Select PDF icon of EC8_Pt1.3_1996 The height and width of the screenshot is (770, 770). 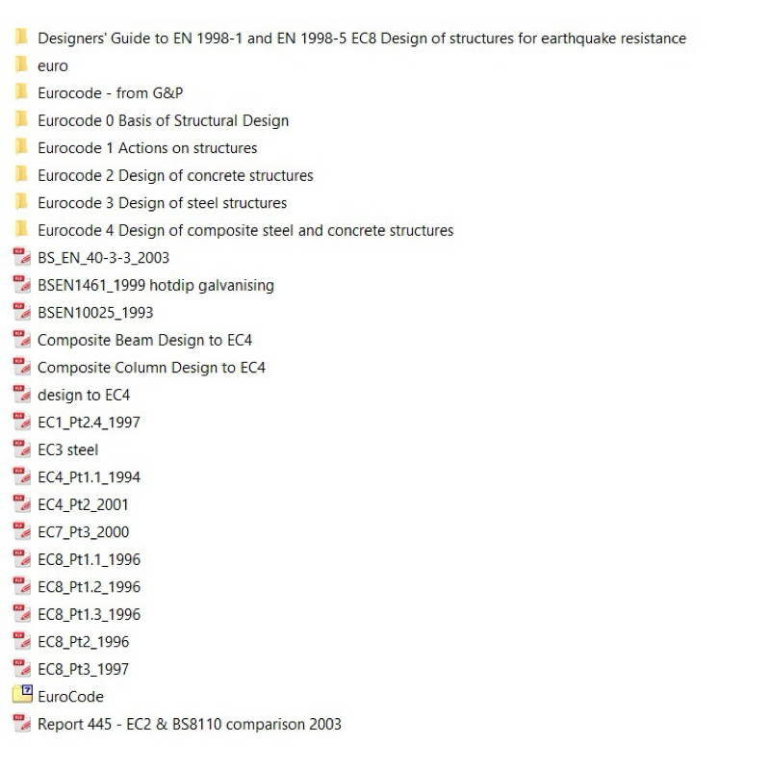[x=22, y=614]
